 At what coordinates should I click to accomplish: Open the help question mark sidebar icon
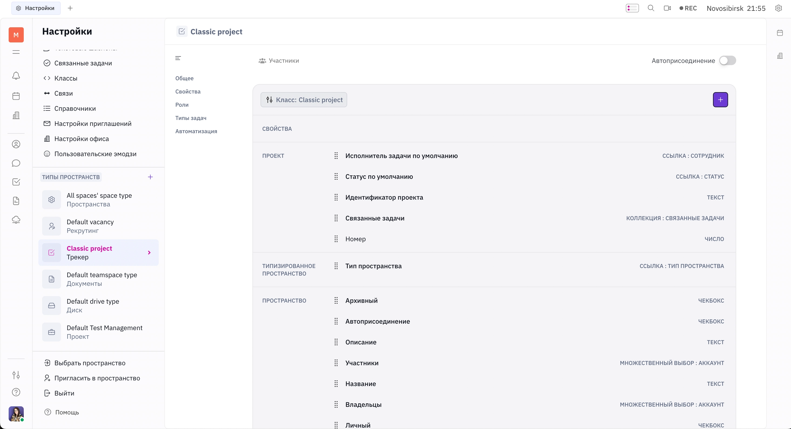[x=16, y=392]
